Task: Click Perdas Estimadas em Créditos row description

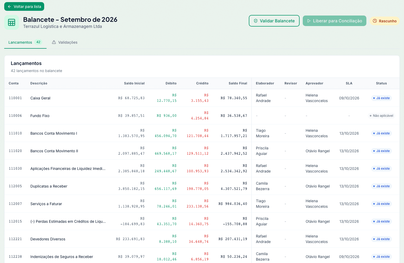Action: [x=68, y=221]
